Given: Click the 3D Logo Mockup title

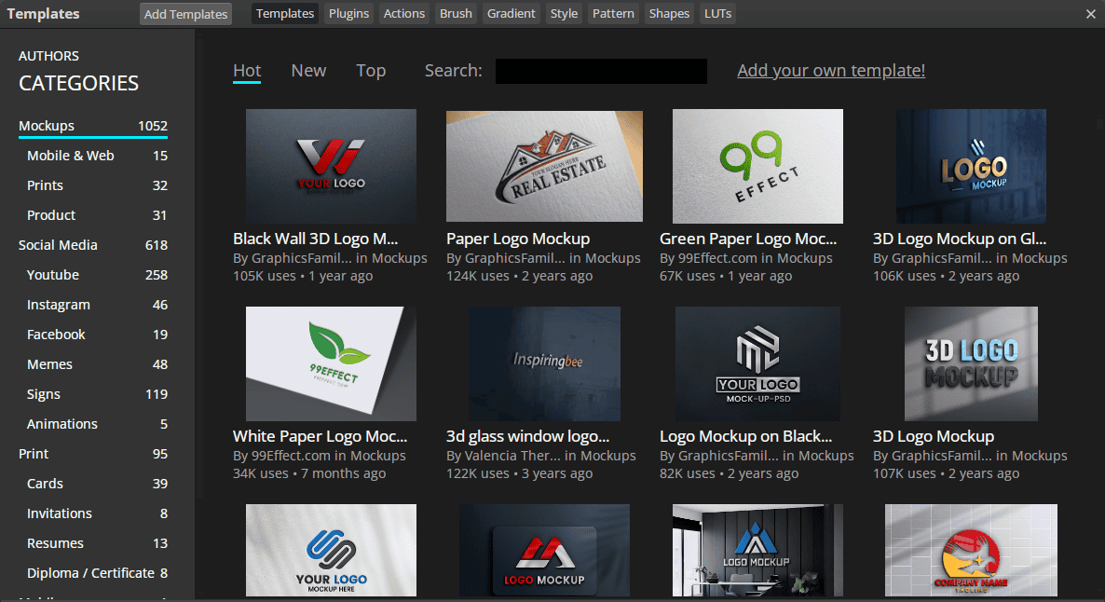Looking at the screenshot, I should 934,436.
